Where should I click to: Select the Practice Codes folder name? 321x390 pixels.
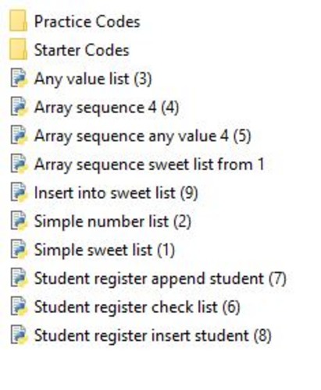[87, 22]
